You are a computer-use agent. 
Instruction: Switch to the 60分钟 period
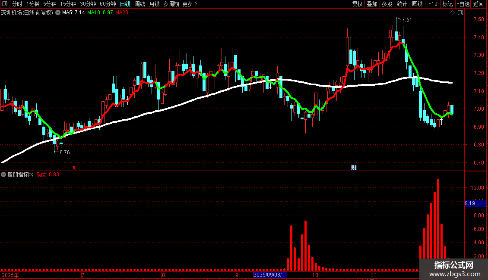tap(108, 4)
